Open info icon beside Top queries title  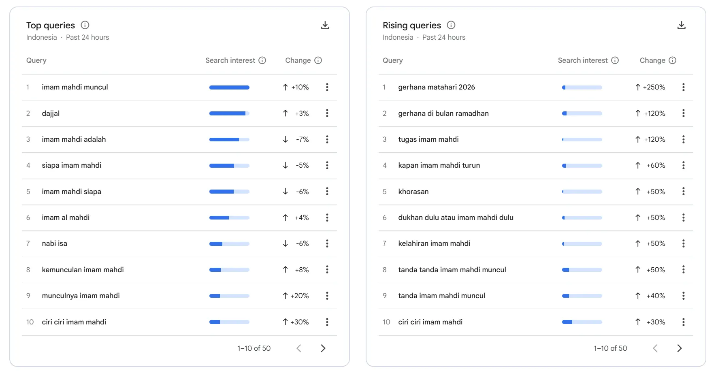(85, 25)
